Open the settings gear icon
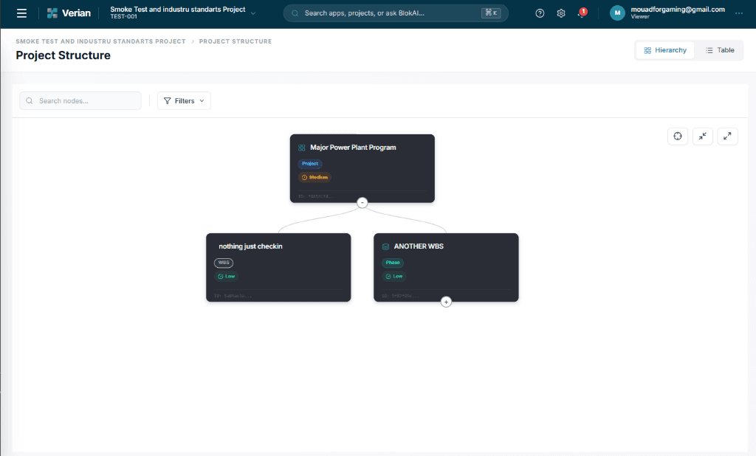Image resolution: width=756 pixels, height=456 pixels. [561, 13]
